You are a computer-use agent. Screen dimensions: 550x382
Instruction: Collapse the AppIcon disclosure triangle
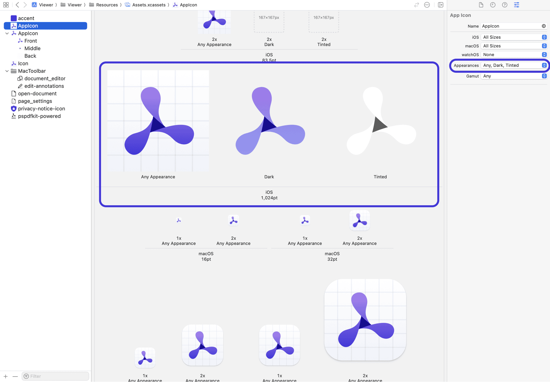point(7,33)
